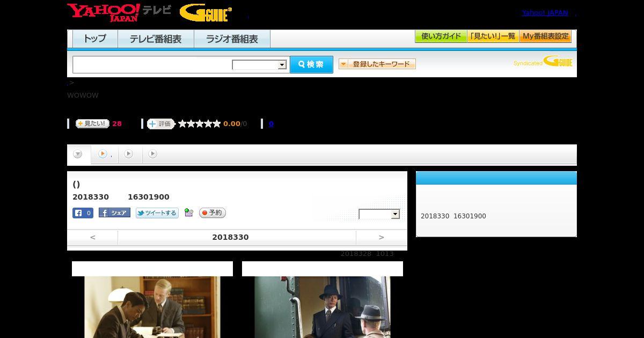Image resolution: width=644 pixels, height=338 pixels.
Task: Tweet using ツイートする button
Action: click(157, 213)
